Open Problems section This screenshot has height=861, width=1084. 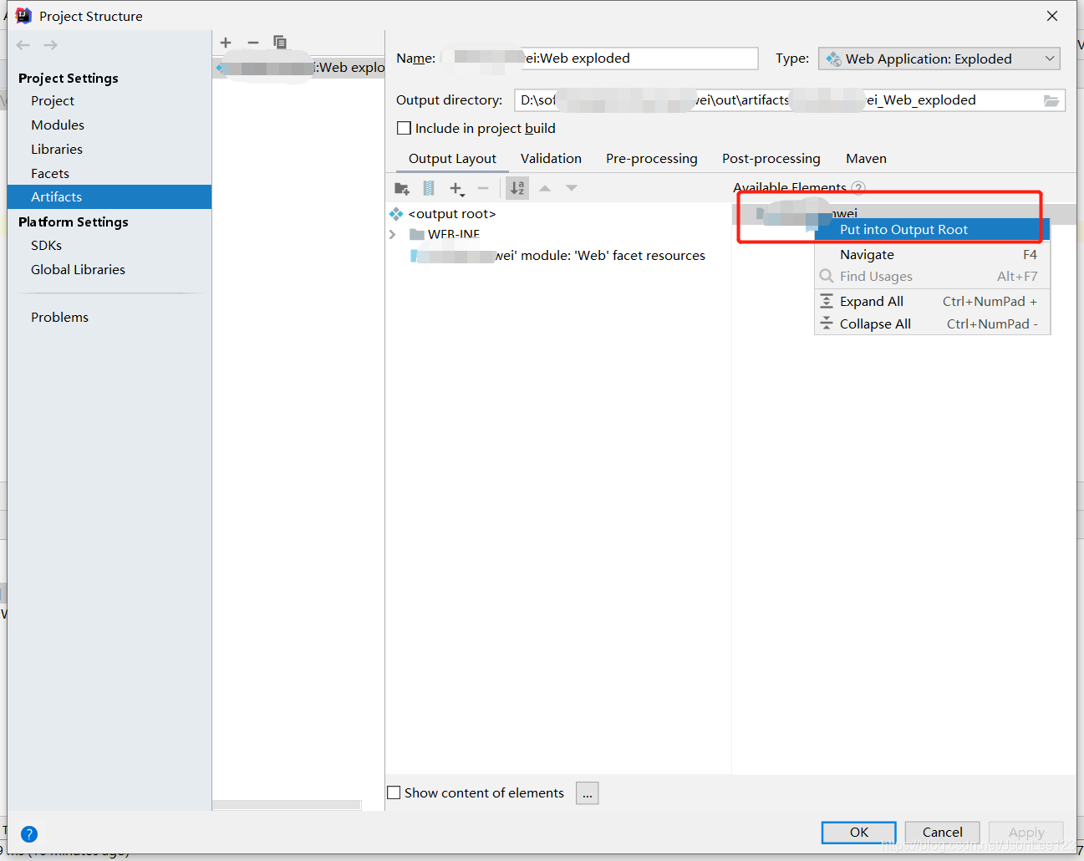point(59,318)
